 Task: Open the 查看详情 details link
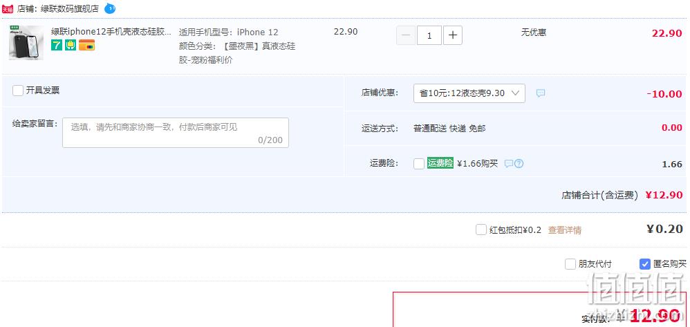[x=565, y=230]
